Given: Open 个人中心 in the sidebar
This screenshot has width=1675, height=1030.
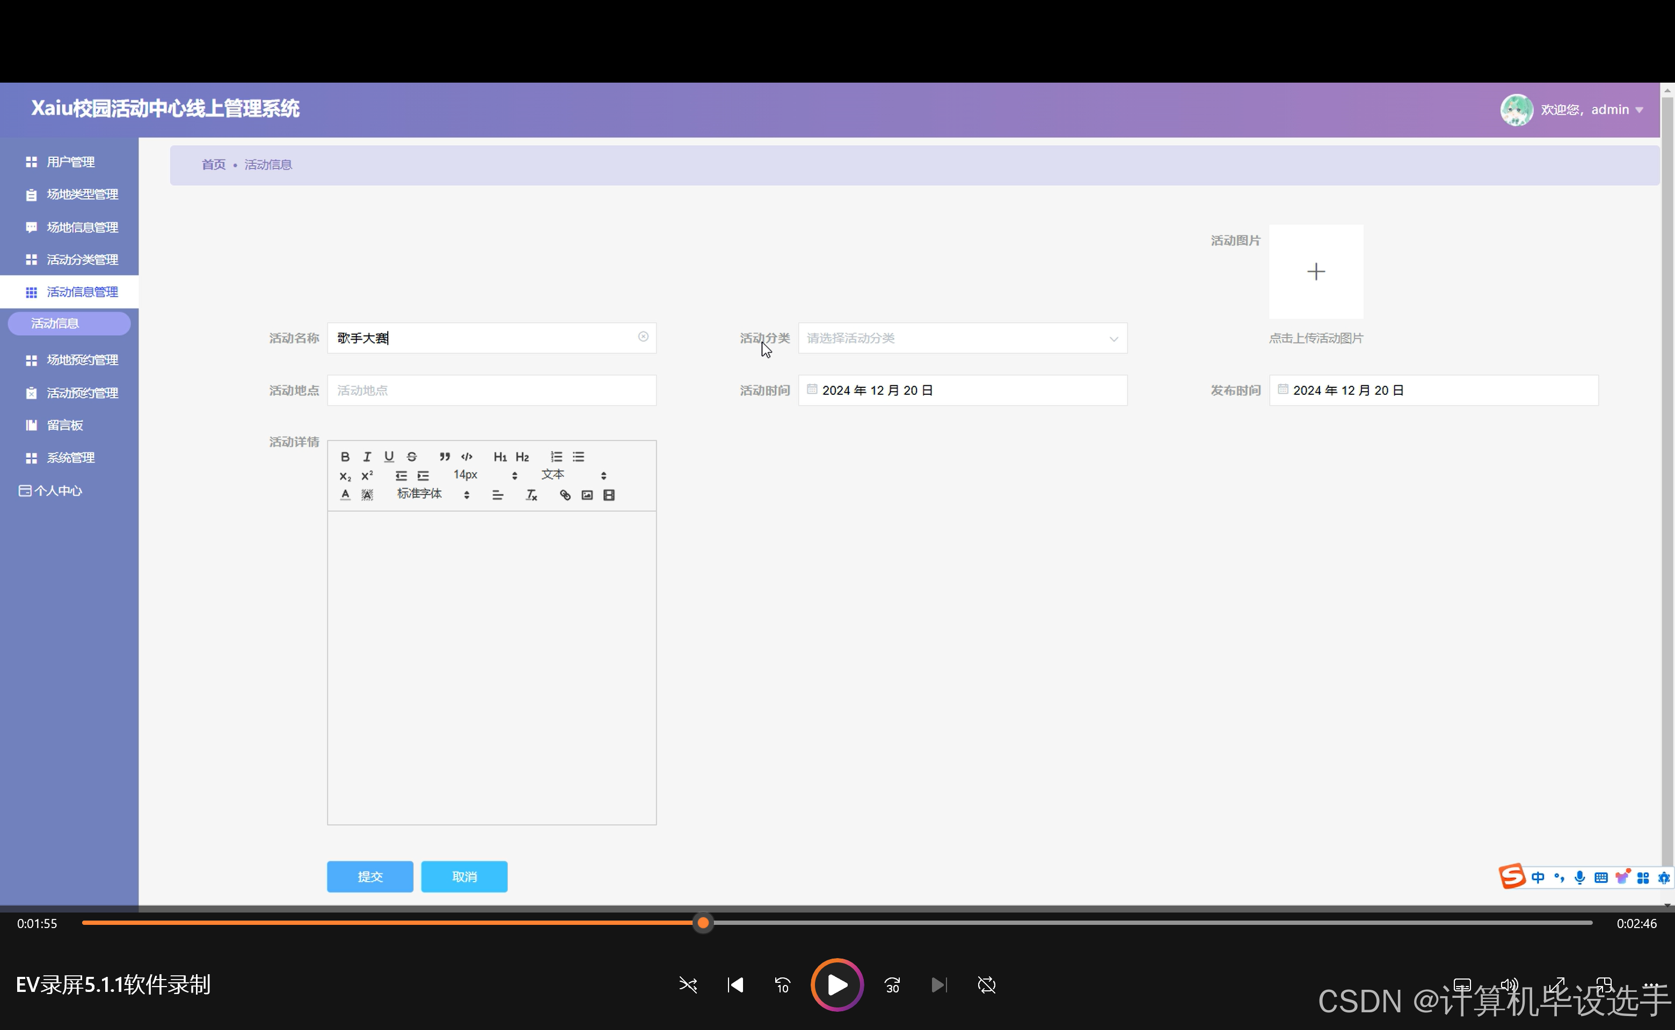Looking at the screenshot, I should pyautogui.click(x=70, y=490).
